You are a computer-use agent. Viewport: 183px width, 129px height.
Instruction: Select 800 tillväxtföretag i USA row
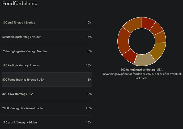click(47, 94)
